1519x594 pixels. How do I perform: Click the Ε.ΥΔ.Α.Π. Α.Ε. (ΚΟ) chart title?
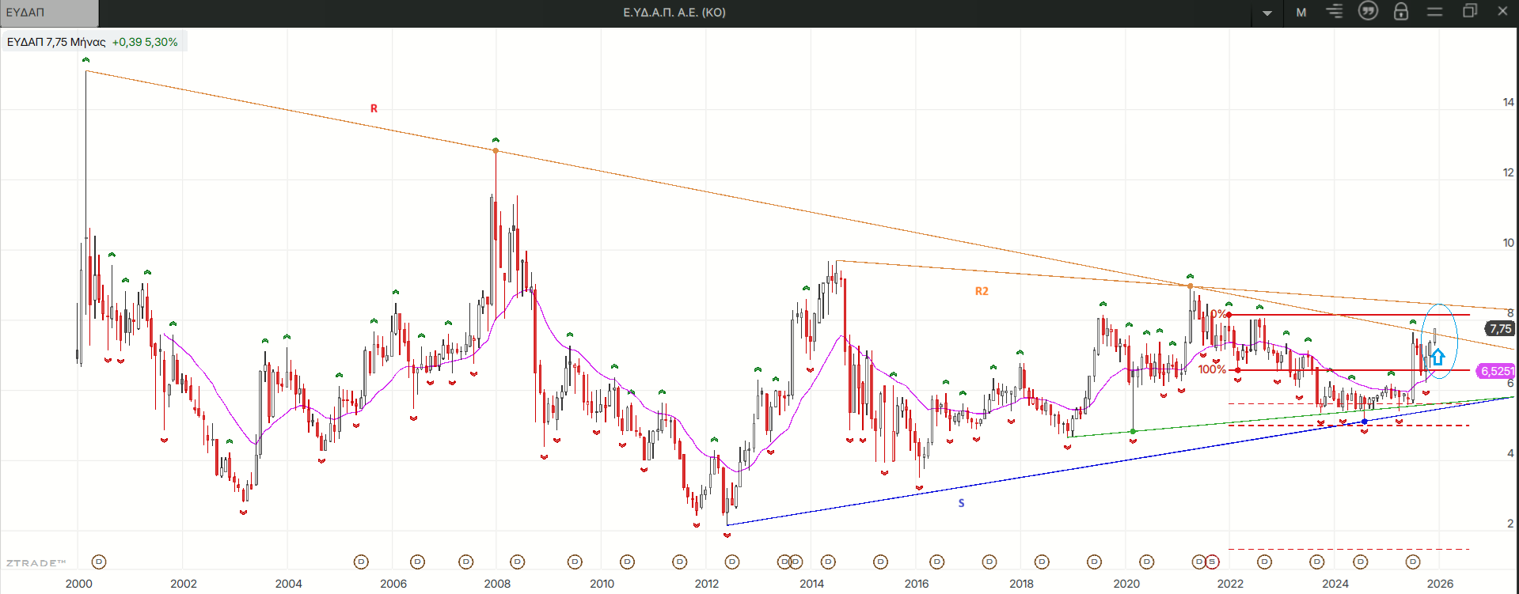tap(674, 13)
